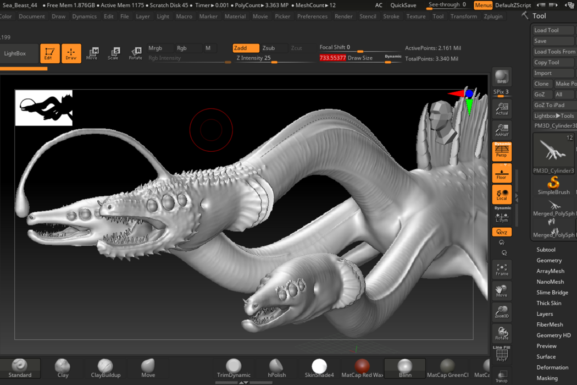Open the Stroke menu
Image resolution: width=577 pixels, height=385 pixels.
pos(391,16)
